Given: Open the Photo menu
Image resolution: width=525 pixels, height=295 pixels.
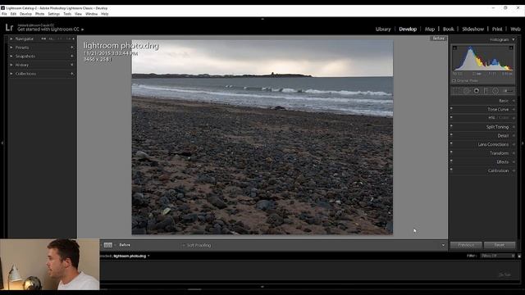Looking at the screenshot, I should click(x=39, y=14).
